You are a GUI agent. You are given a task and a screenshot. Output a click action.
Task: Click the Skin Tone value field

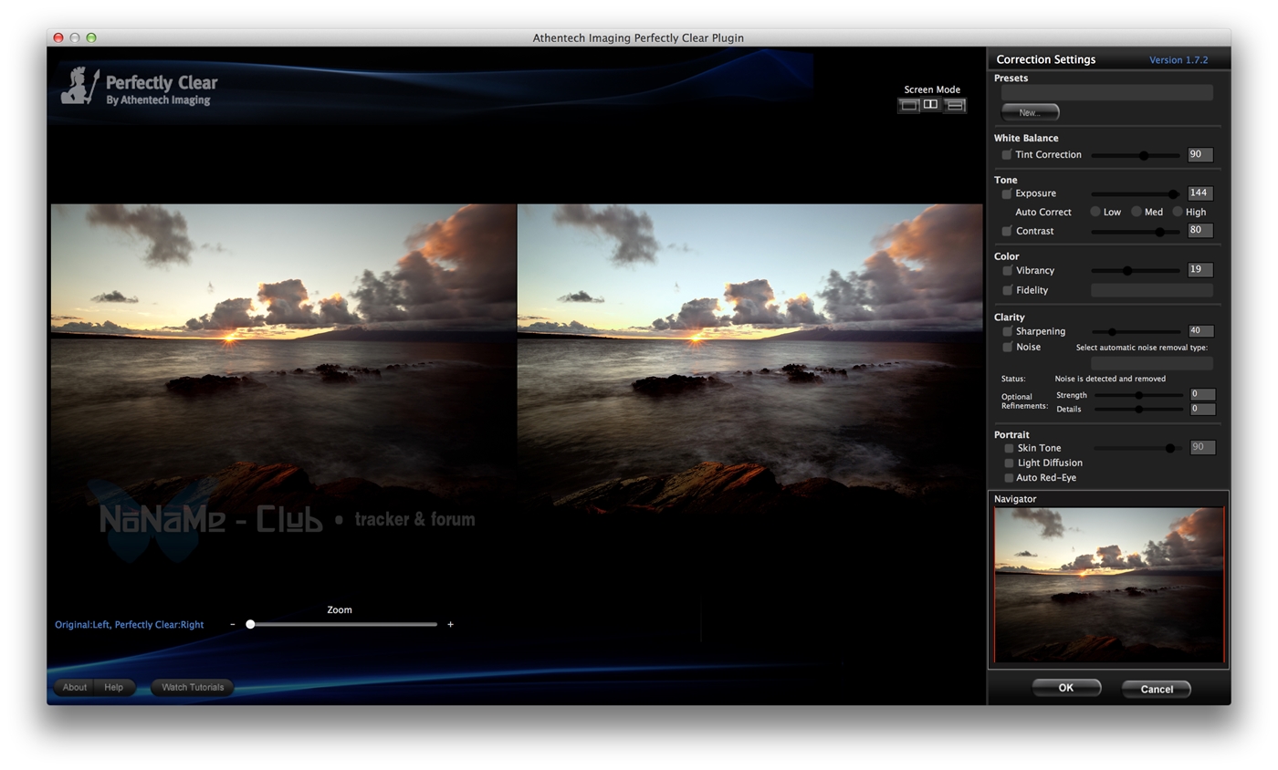pyautogui.click(x=1202, y=448)
